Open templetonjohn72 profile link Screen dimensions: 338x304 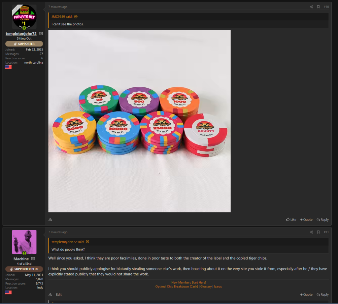[21, 34]
